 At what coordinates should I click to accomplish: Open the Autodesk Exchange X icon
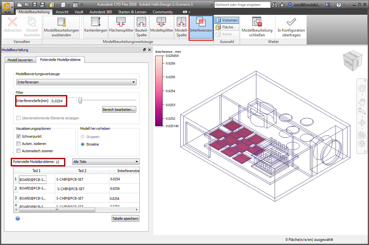point(328,5)
